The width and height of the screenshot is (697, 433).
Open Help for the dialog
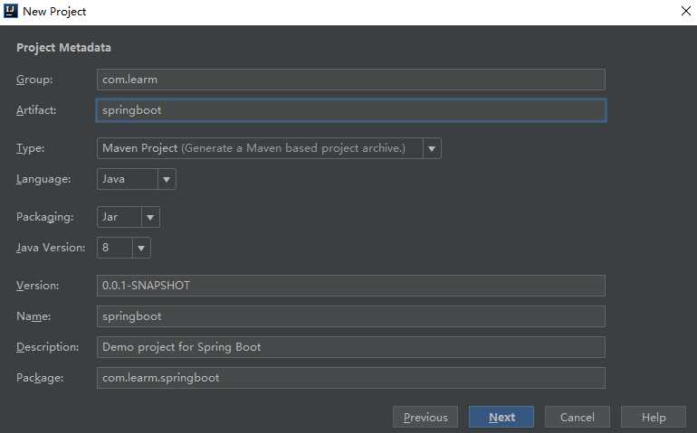(x=654, y=417)
